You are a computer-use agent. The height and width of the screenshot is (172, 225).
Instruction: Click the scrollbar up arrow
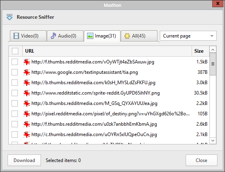tap(213, 50)
